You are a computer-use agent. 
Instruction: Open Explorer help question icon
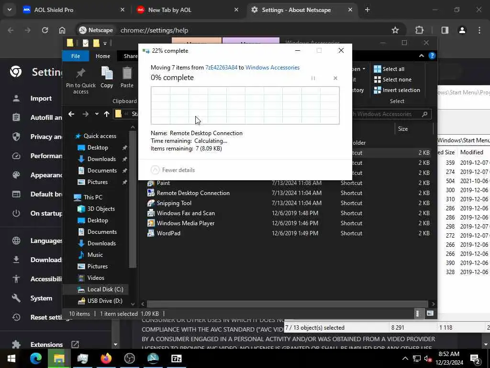[x=432, y=56]
